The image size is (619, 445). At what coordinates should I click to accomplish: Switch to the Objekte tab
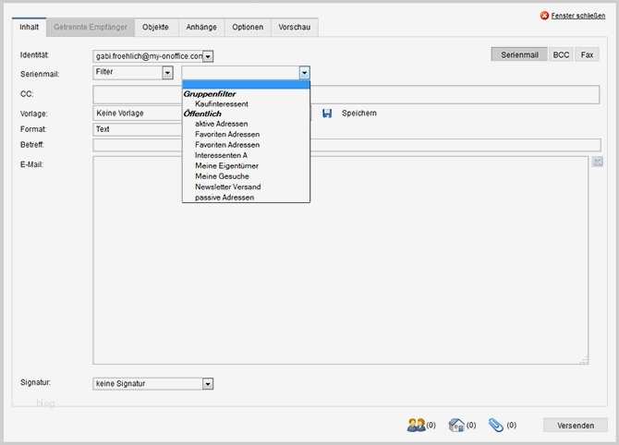tap(155, 27)
